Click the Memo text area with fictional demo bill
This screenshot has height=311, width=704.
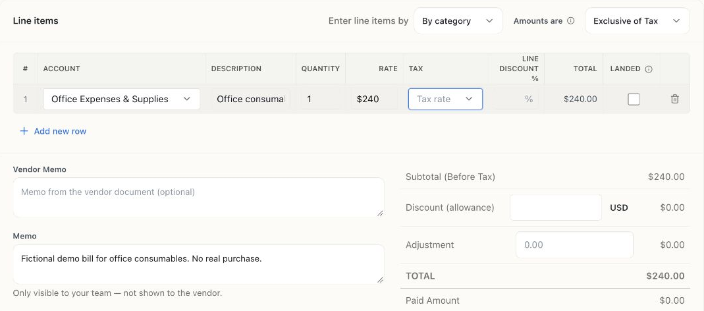click(198, 264)
